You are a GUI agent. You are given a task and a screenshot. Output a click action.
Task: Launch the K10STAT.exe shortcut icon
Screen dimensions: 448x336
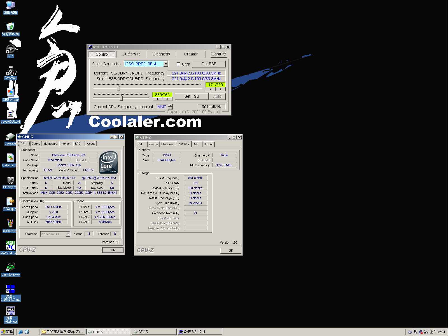10,293
